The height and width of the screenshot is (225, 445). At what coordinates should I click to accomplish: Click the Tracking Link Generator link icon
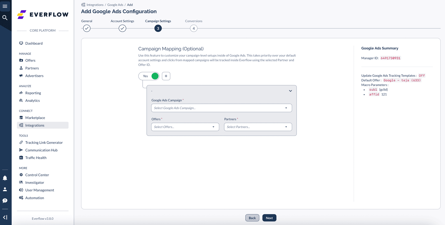point(21,142)
